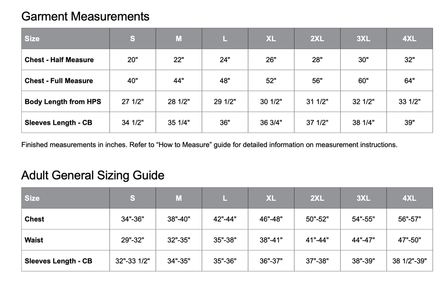Click the 29"-32" waist range cell

pyautogui.click(x=132, y=240)
